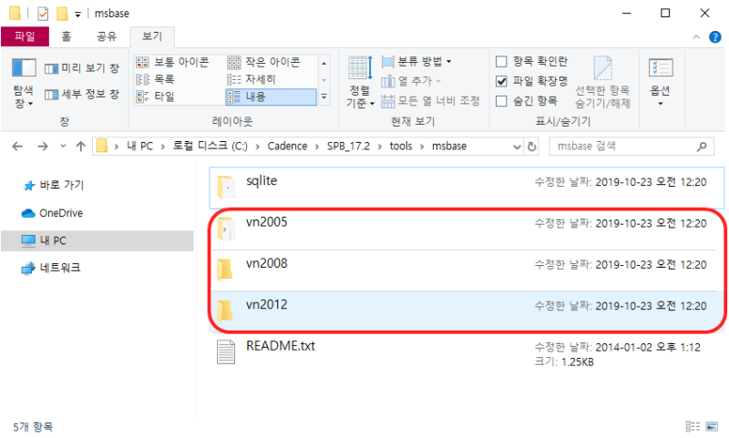Select 내 PC in the sidebar
This screenshot has height=438, width=729.
coord(98,240)
